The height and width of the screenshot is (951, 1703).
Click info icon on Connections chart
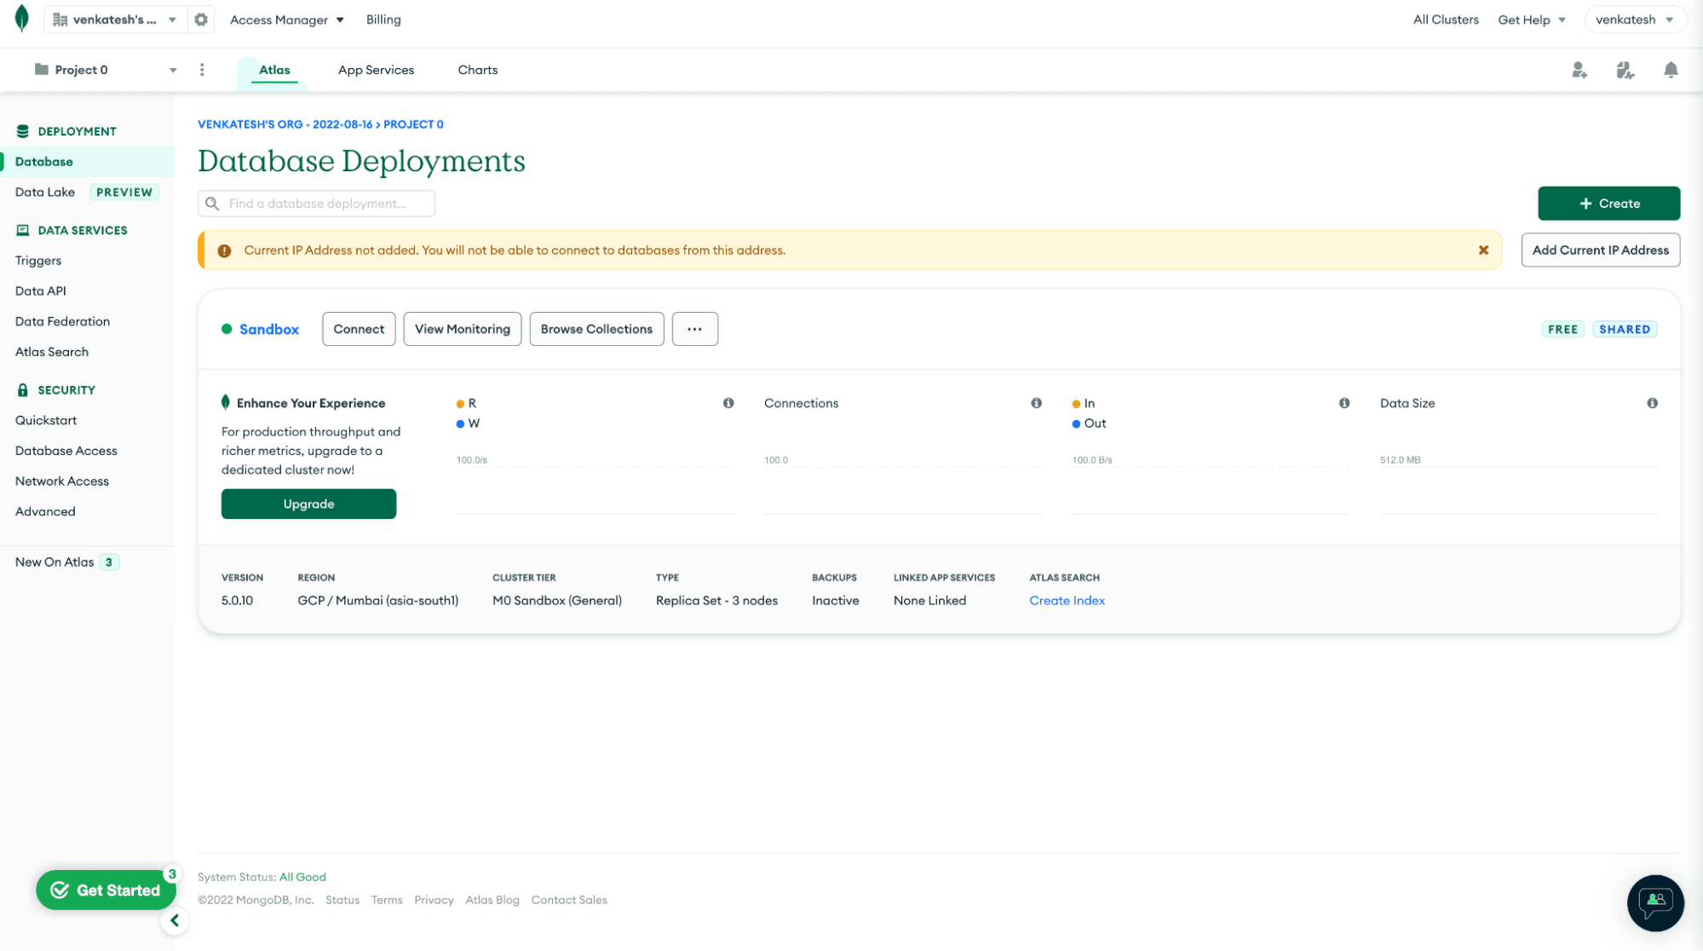tap(1036, 403)
